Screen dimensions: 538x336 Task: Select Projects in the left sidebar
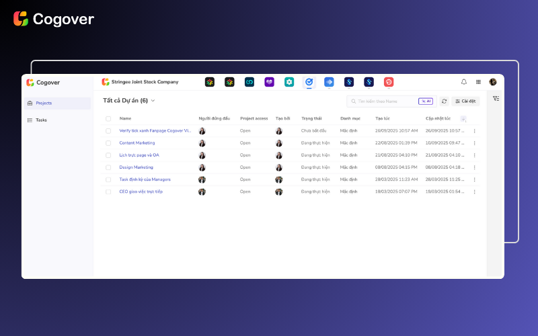(x=44, y=103)
